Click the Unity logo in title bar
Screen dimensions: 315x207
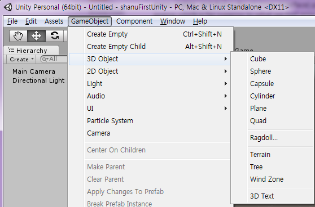point(8,7)
